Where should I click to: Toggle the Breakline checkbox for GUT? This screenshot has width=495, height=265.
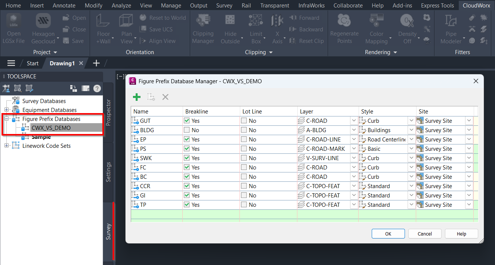tap(187, 121)
